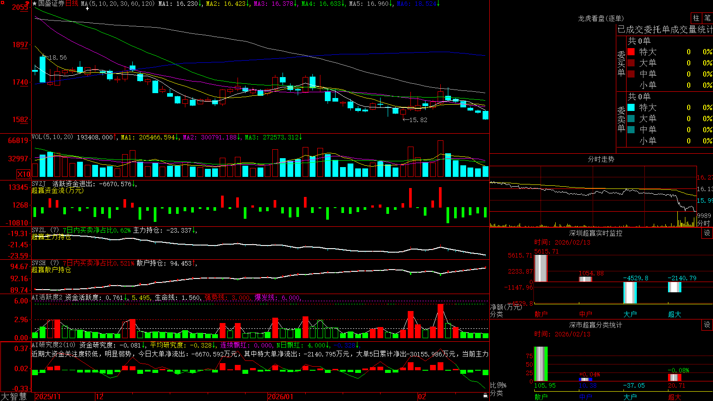The width and height of the screenshot is (713, 401).
Task: Click the 15.82 low price annotation
Action: 418,120
